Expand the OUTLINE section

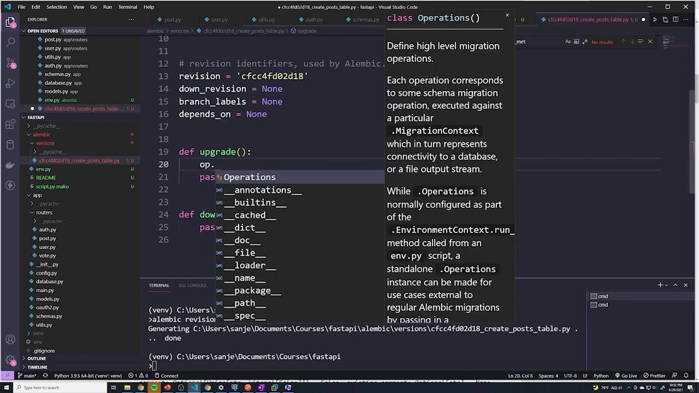37,359
